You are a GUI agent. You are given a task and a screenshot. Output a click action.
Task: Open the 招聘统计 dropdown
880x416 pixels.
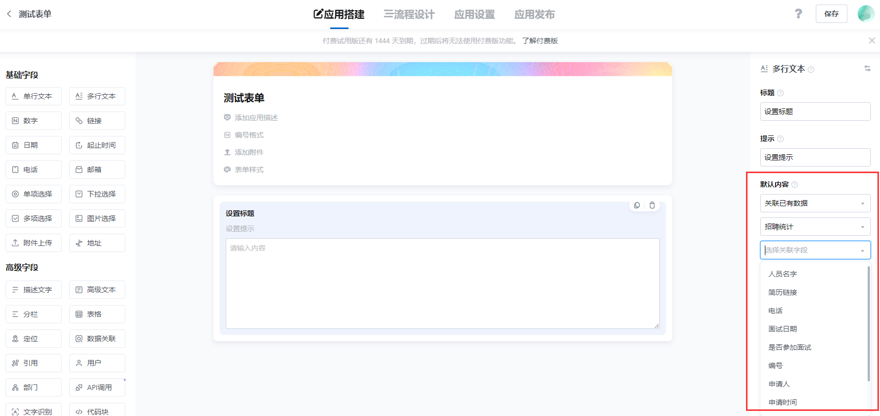[815, 227]
